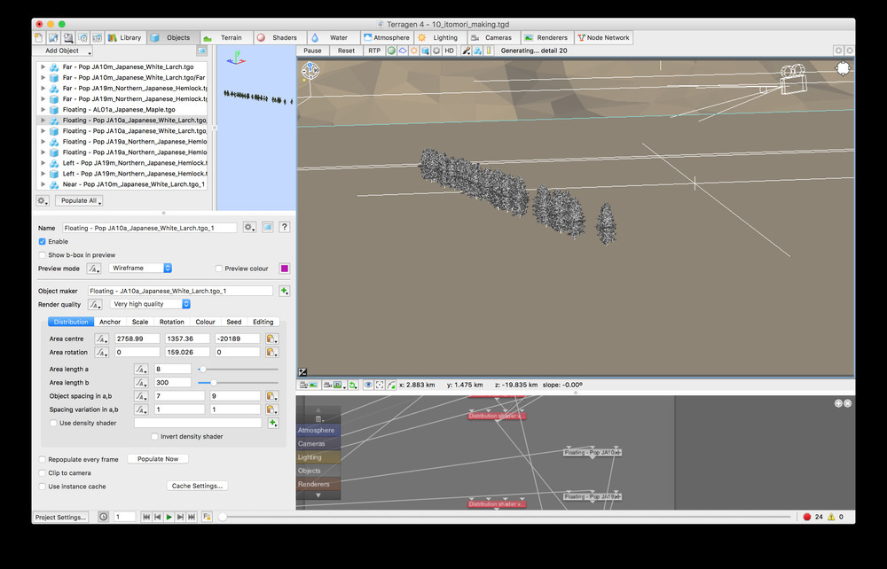Switch to the Editing tab

coord(263,322)
